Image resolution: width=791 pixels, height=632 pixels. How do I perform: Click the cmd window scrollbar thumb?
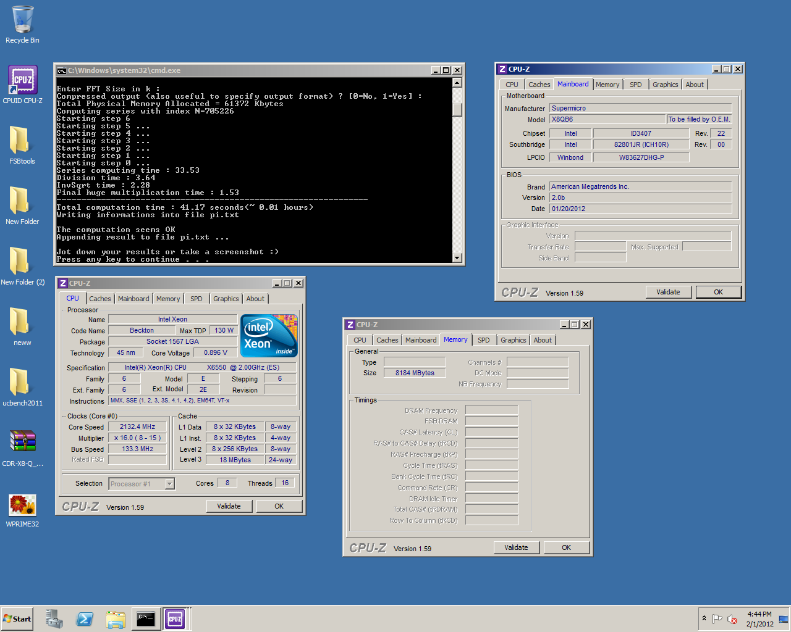(457, 110)
